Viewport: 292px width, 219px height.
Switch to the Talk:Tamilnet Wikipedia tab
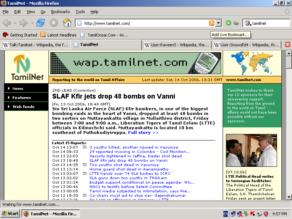[x=36, y=45]
